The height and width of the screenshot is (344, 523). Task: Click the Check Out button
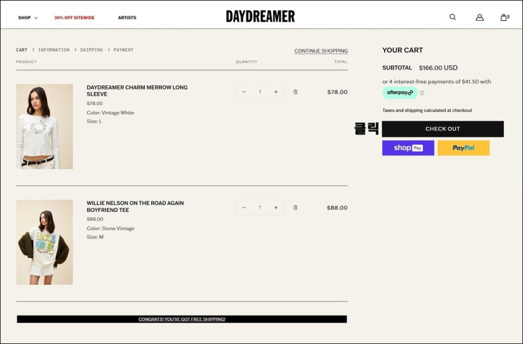[443, 129]
